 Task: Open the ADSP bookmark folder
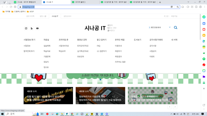[x=30, y=12]
